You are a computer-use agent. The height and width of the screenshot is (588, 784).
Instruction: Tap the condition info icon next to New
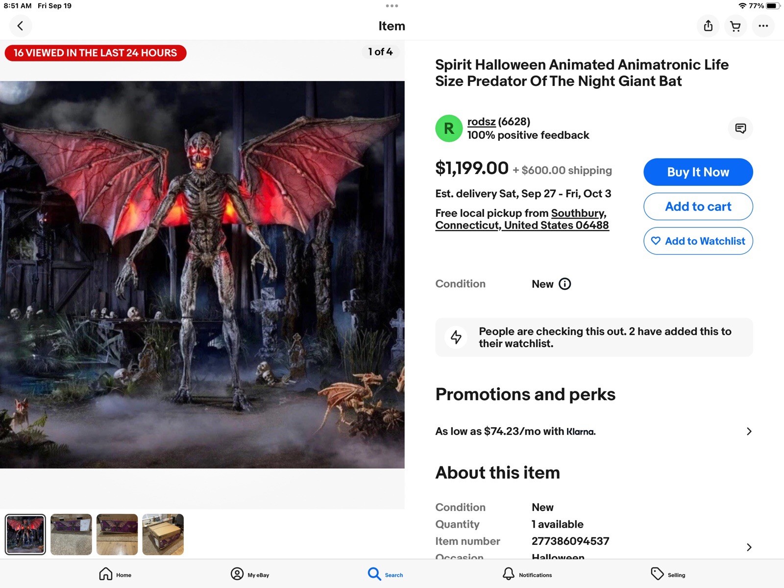click(x=565, y=284)
